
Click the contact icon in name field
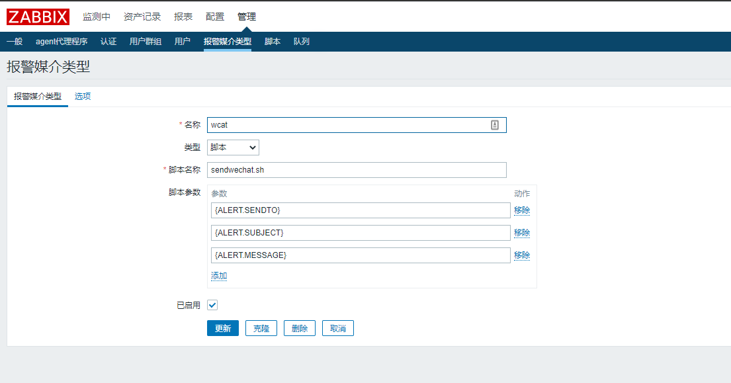[495, 125]
